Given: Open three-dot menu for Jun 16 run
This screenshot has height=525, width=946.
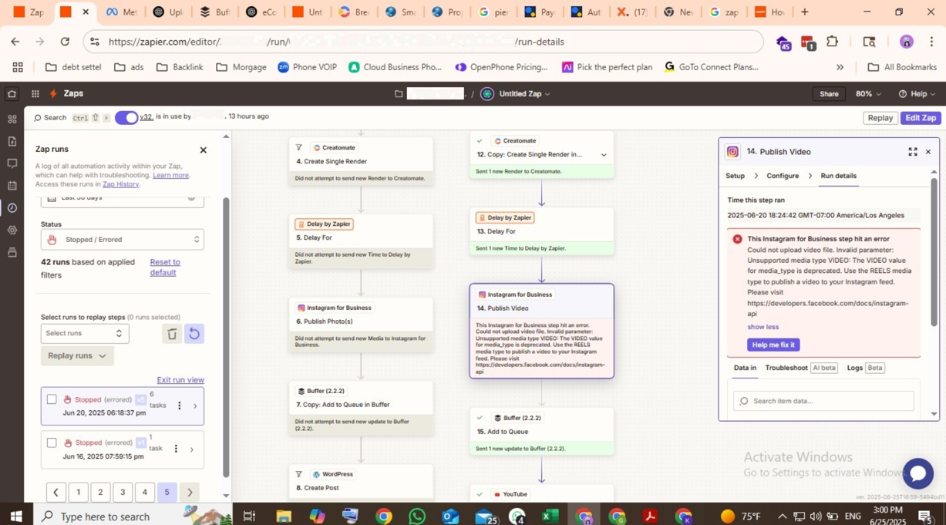Looking at the screenshot, I should tap(176, 449).
